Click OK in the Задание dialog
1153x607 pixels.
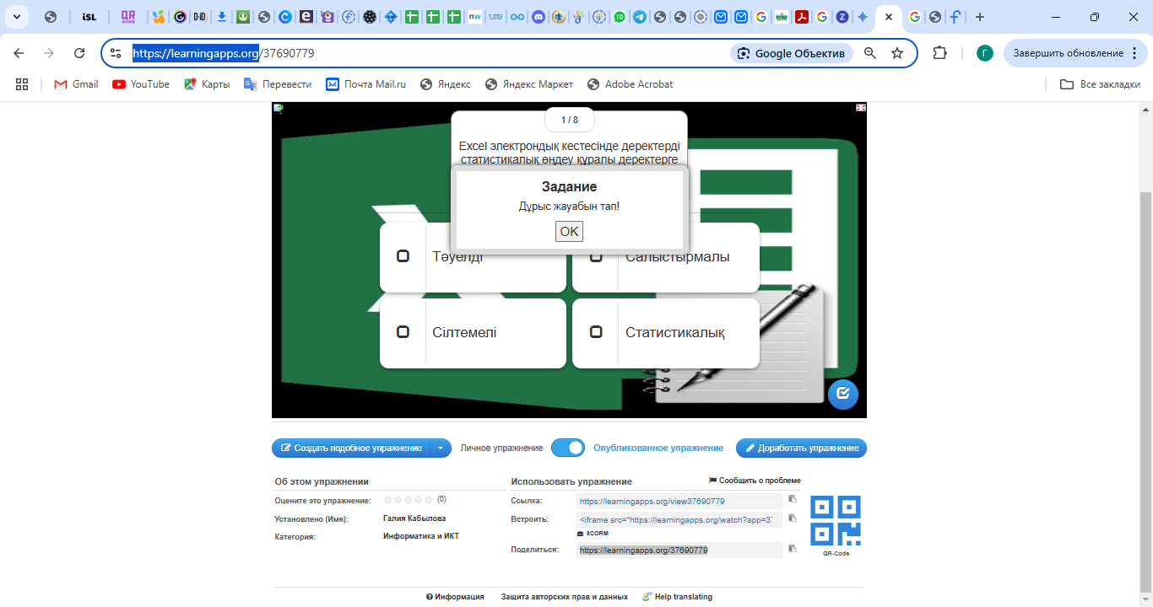coord(569,231)
